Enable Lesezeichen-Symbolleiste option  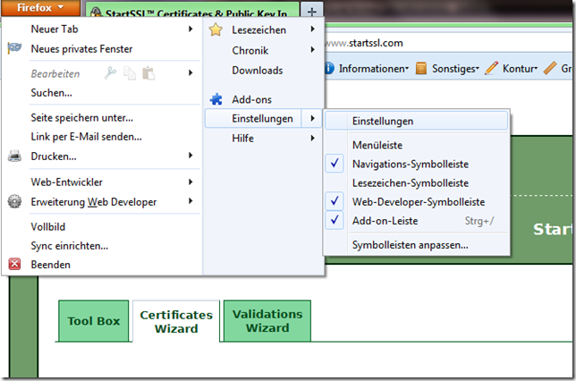point(416,182)
